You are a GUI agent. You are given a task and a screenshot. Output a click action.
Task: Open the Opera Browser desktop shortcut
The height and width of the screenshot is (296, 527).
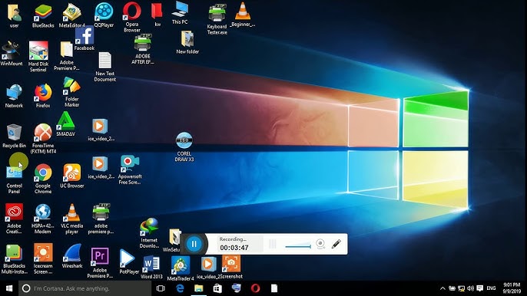point(132,17)
